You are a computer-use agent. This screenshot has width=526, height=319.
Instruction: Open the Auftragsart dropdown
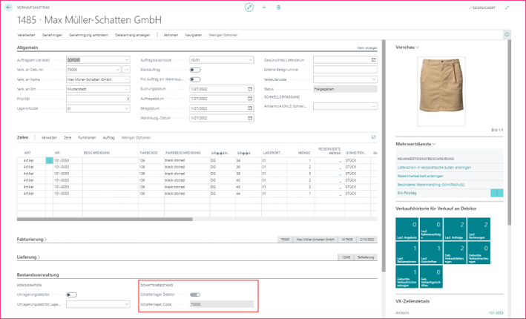point(127,60)
